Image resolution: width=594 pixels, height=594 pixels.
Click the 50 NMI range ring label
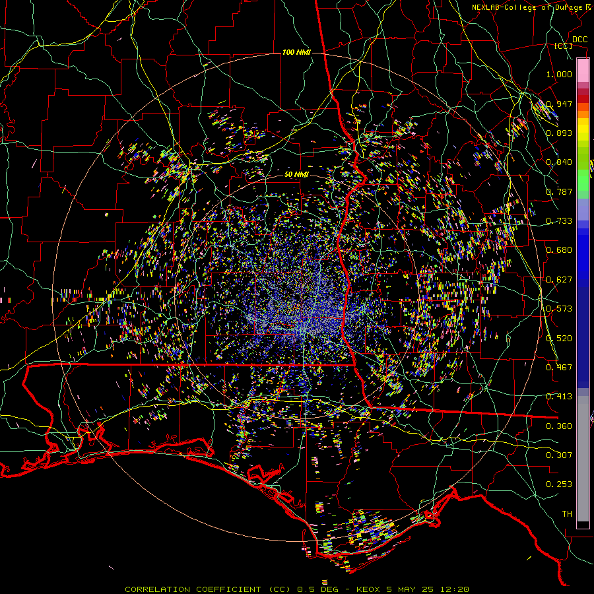click(296, 175)
